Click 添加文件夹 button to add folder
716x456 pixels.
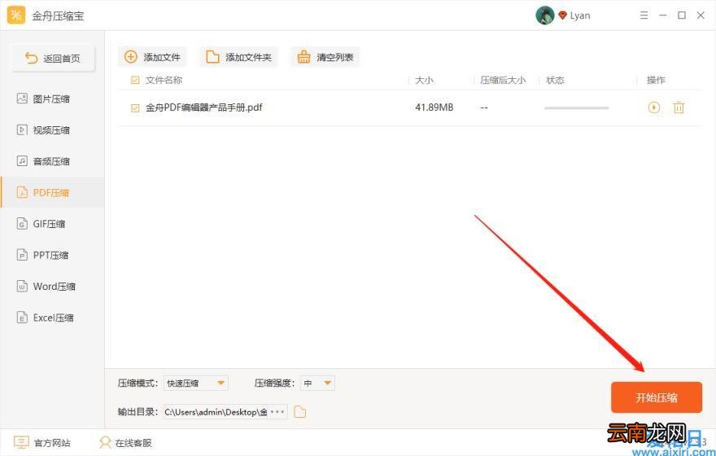point(238,57)
